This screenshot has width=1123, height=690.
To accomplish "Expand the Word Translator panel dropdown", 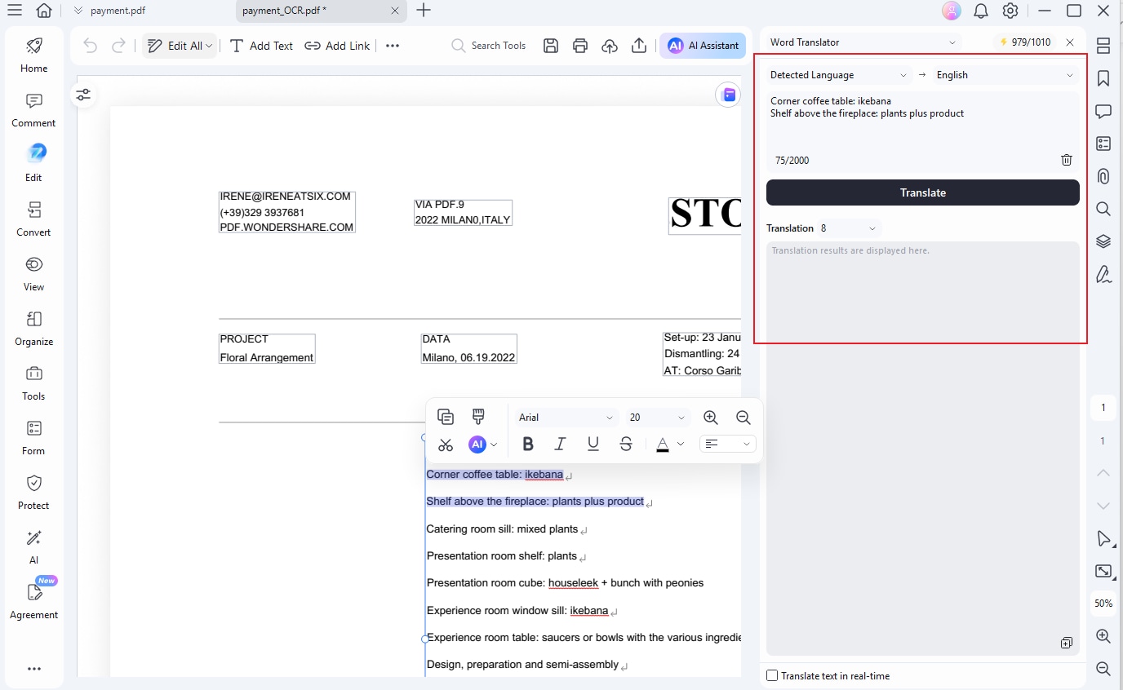I will (863, 42).
